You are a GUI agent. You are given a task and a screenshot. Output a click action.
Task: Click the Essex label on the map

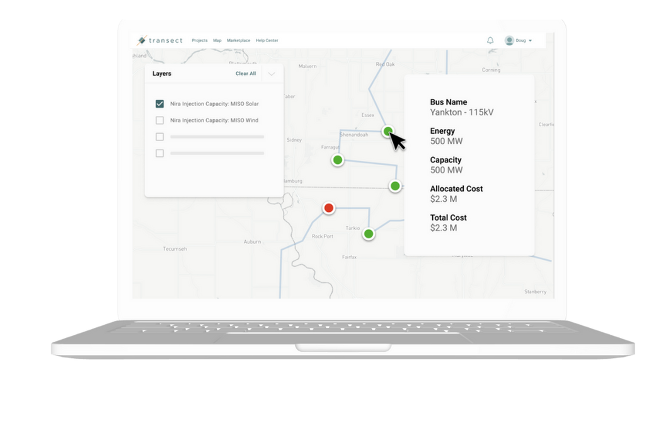pos(368,115)
